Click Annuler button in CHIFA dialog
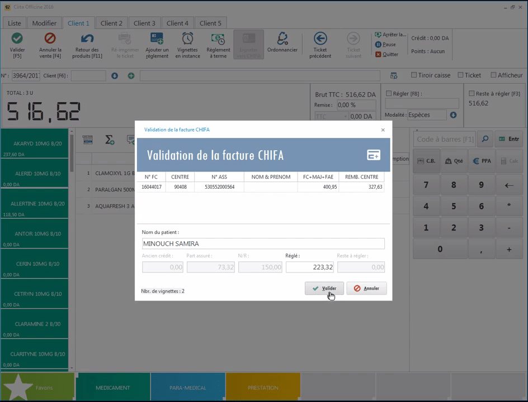Image resolution: width=528 pixels, height=402 pixels. 366,289
